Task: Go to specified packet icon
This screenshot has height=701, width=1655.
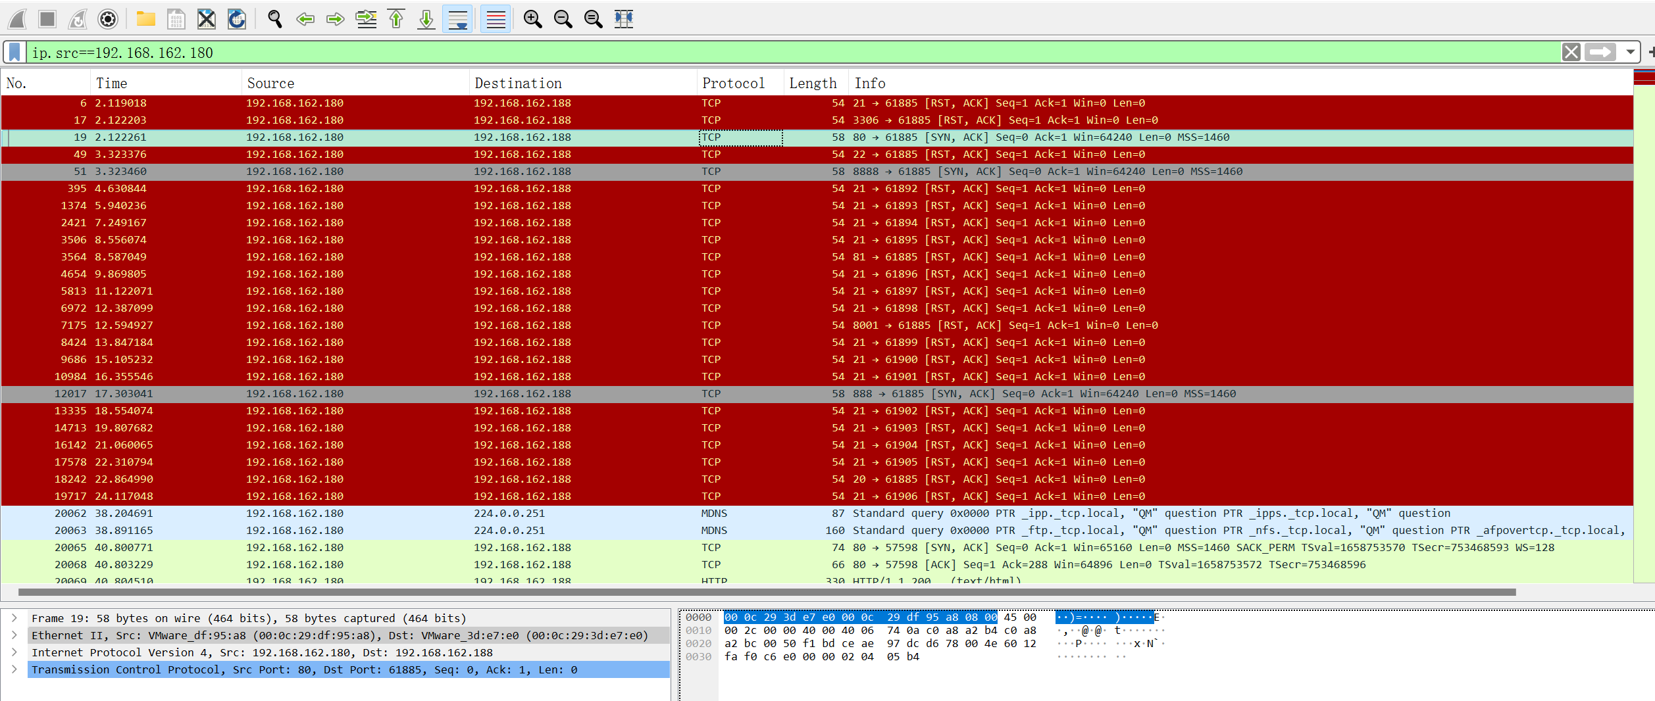Action: click(x=366, y=19)
